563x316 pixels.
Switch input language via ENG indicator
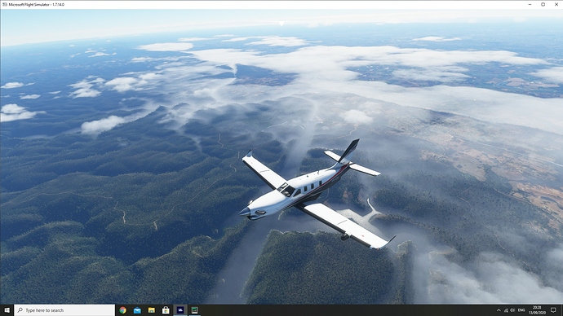[521, 310]
